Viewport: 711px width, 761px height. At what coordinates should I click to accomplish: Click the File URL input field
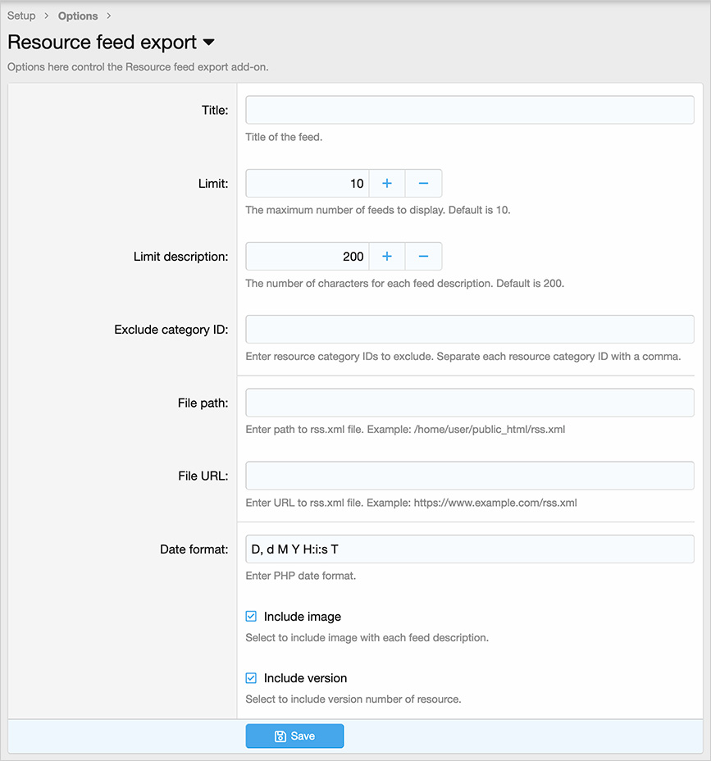coord(469,476)
